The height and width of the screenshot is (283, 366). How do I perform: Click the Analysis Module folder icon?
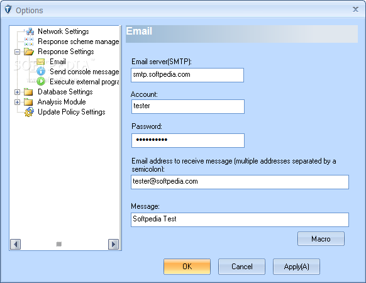(28, 102)
